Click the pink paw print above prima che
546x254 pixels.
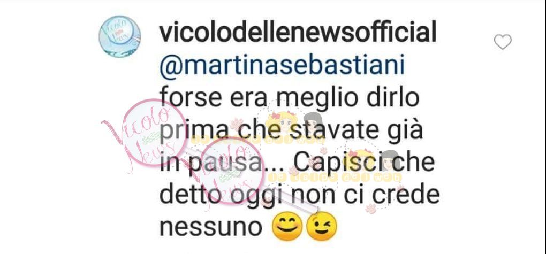click(x=237, y=124)
